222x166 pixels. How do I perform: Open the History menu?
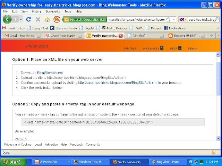(x=36, y=11)
